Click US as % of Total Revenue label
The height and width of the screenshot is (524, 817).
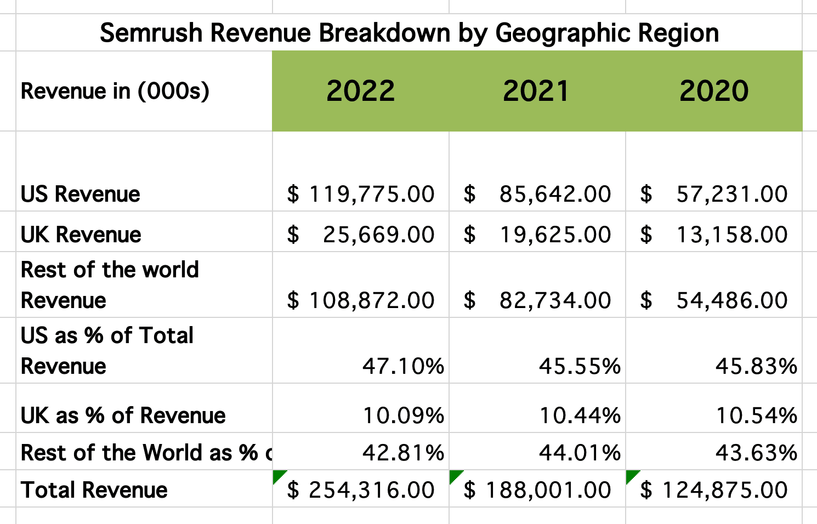pyautogui.click(x=144, y=350)
